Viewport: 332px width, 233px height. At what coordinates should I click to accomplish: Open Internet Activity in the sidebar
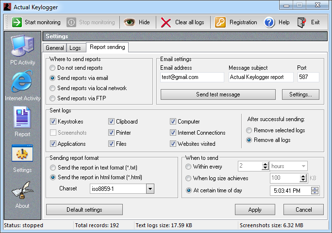(22, 86)
